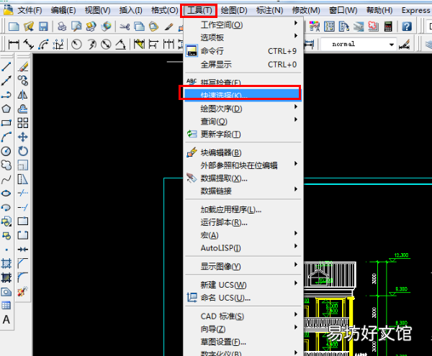This screenshot has width=432, height=356.
Task: Select the Copy objects modify tool
Action: pyautogui.click(x=23, y=81)
